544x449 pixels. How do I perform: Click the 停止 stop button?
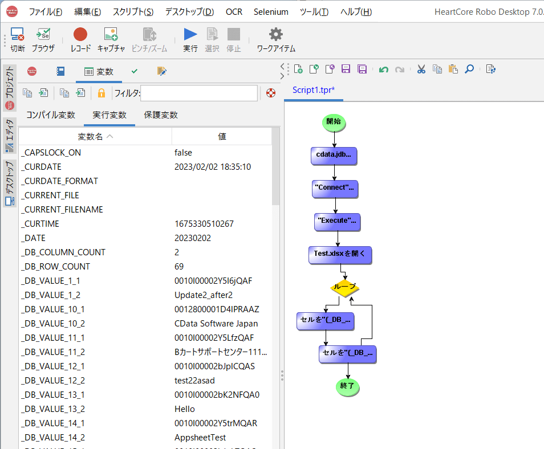[x=233, y=39]
